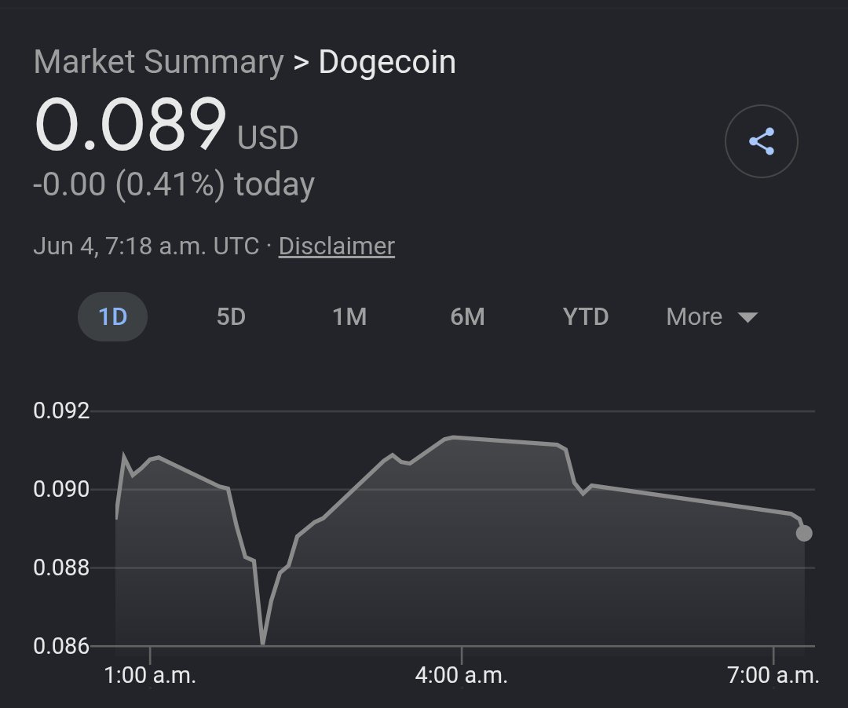The width and height of the screenshot is (848, 708).
Task: Click the Dogecoin title text
Action: (x=387, y=61)
